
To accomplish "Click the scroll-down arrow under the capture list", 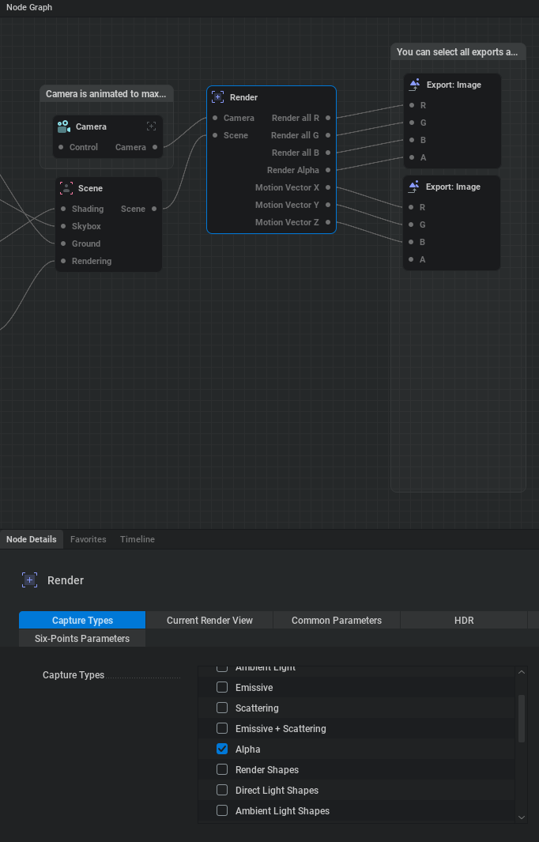I will point(520,817).
